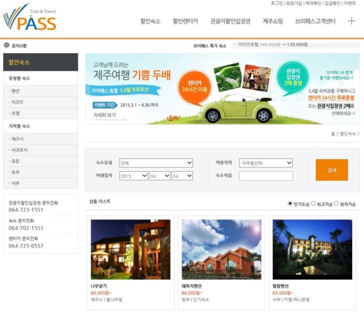
Task: Open the 관광지할인입장권 menu item
Action: [x=230, y=21]
